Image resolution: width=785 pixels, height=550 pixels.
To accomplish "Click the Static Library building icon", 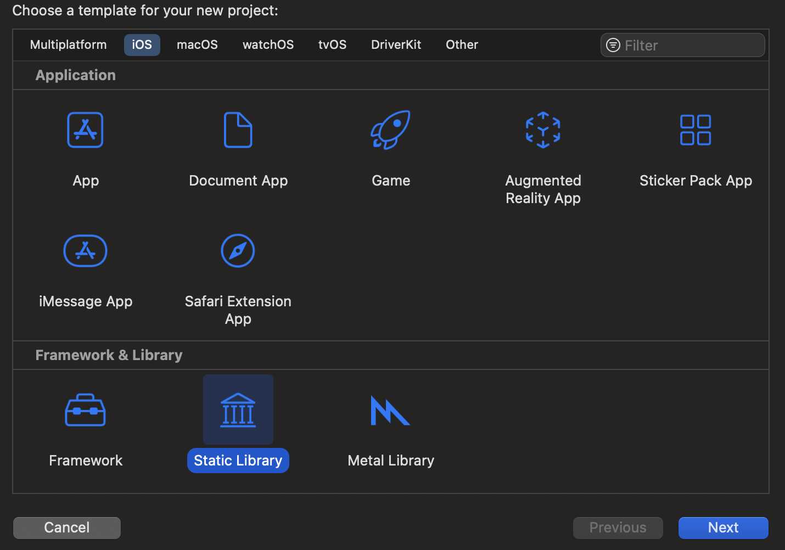I will tap(238, 410).
